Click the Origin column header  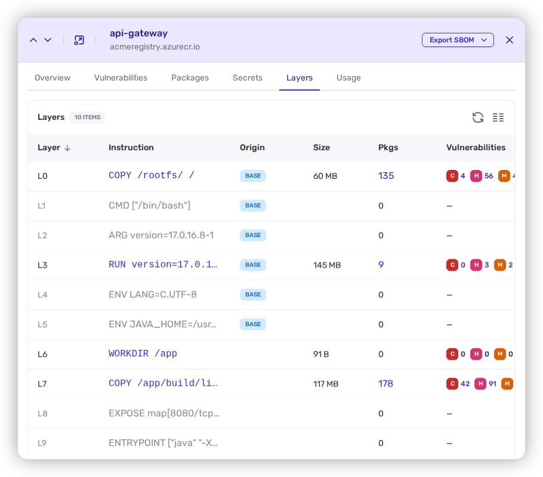click(x=252, y=147)
